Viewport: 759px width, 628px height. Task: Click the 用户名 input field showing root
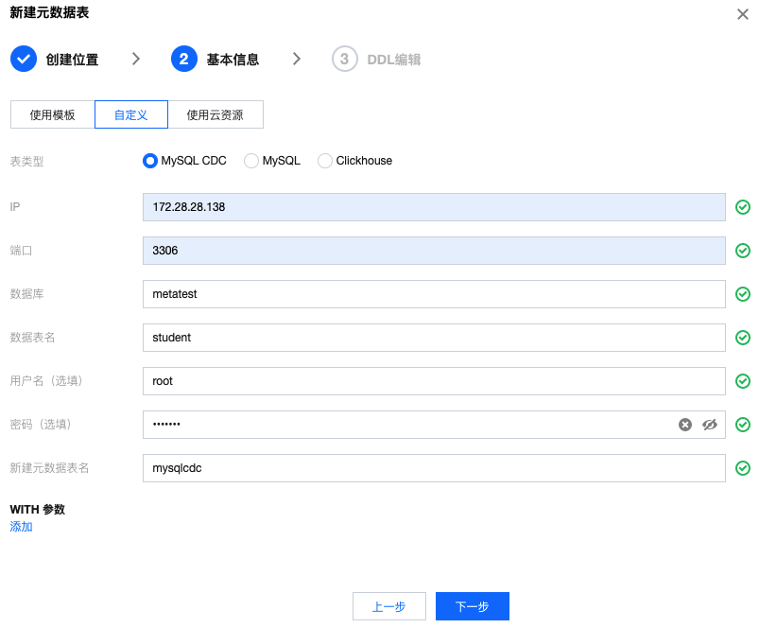[434, 381]
